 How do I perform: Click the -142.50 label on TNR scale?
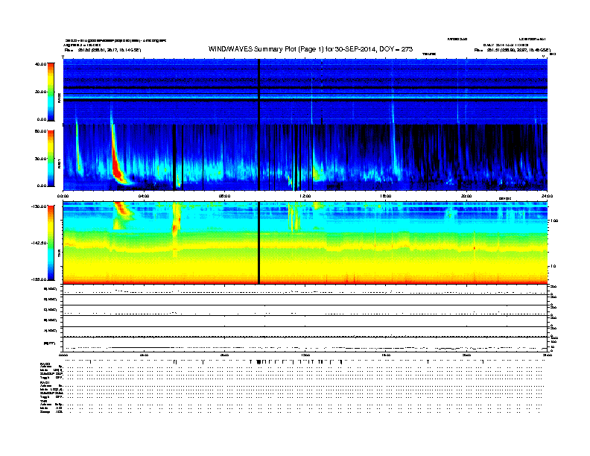tap(39, 243)
